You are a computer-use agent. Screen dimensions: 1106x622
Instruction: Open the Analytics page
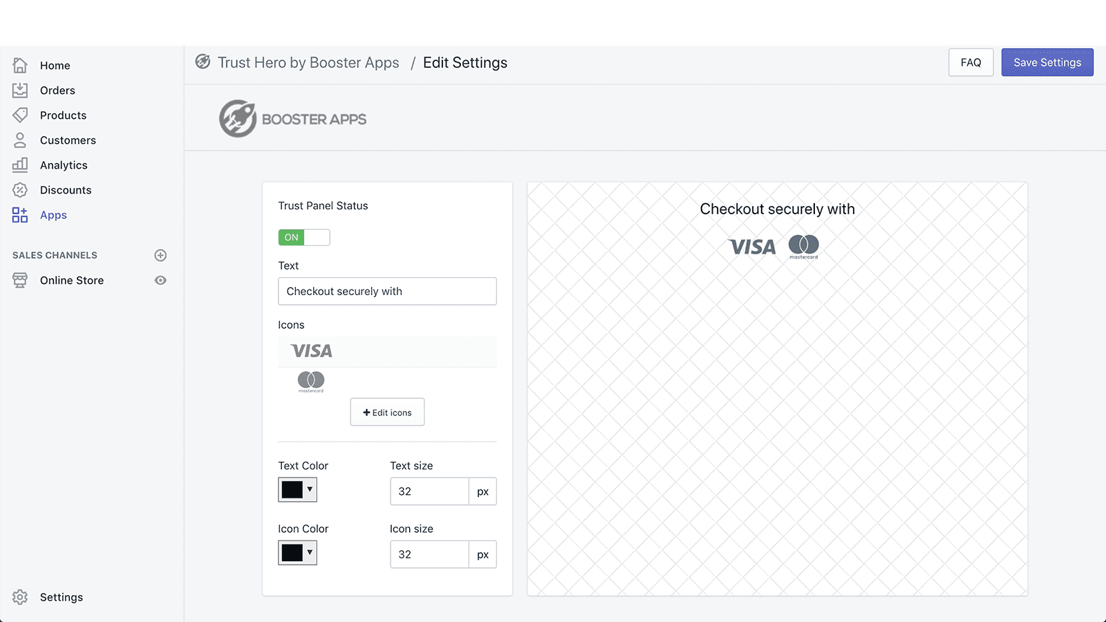64,165
